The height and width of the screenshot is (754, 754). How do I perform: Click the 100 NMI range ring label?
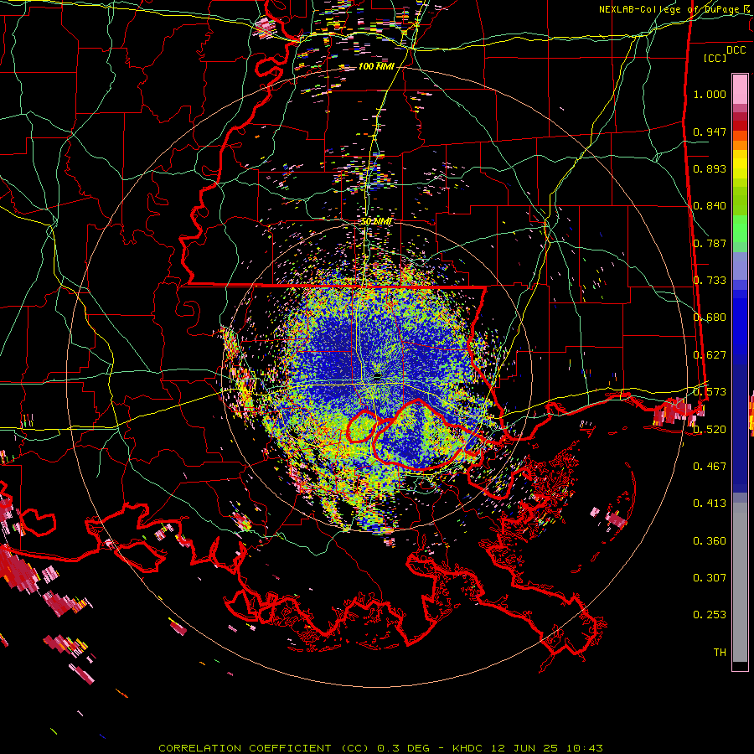(376, 66)
